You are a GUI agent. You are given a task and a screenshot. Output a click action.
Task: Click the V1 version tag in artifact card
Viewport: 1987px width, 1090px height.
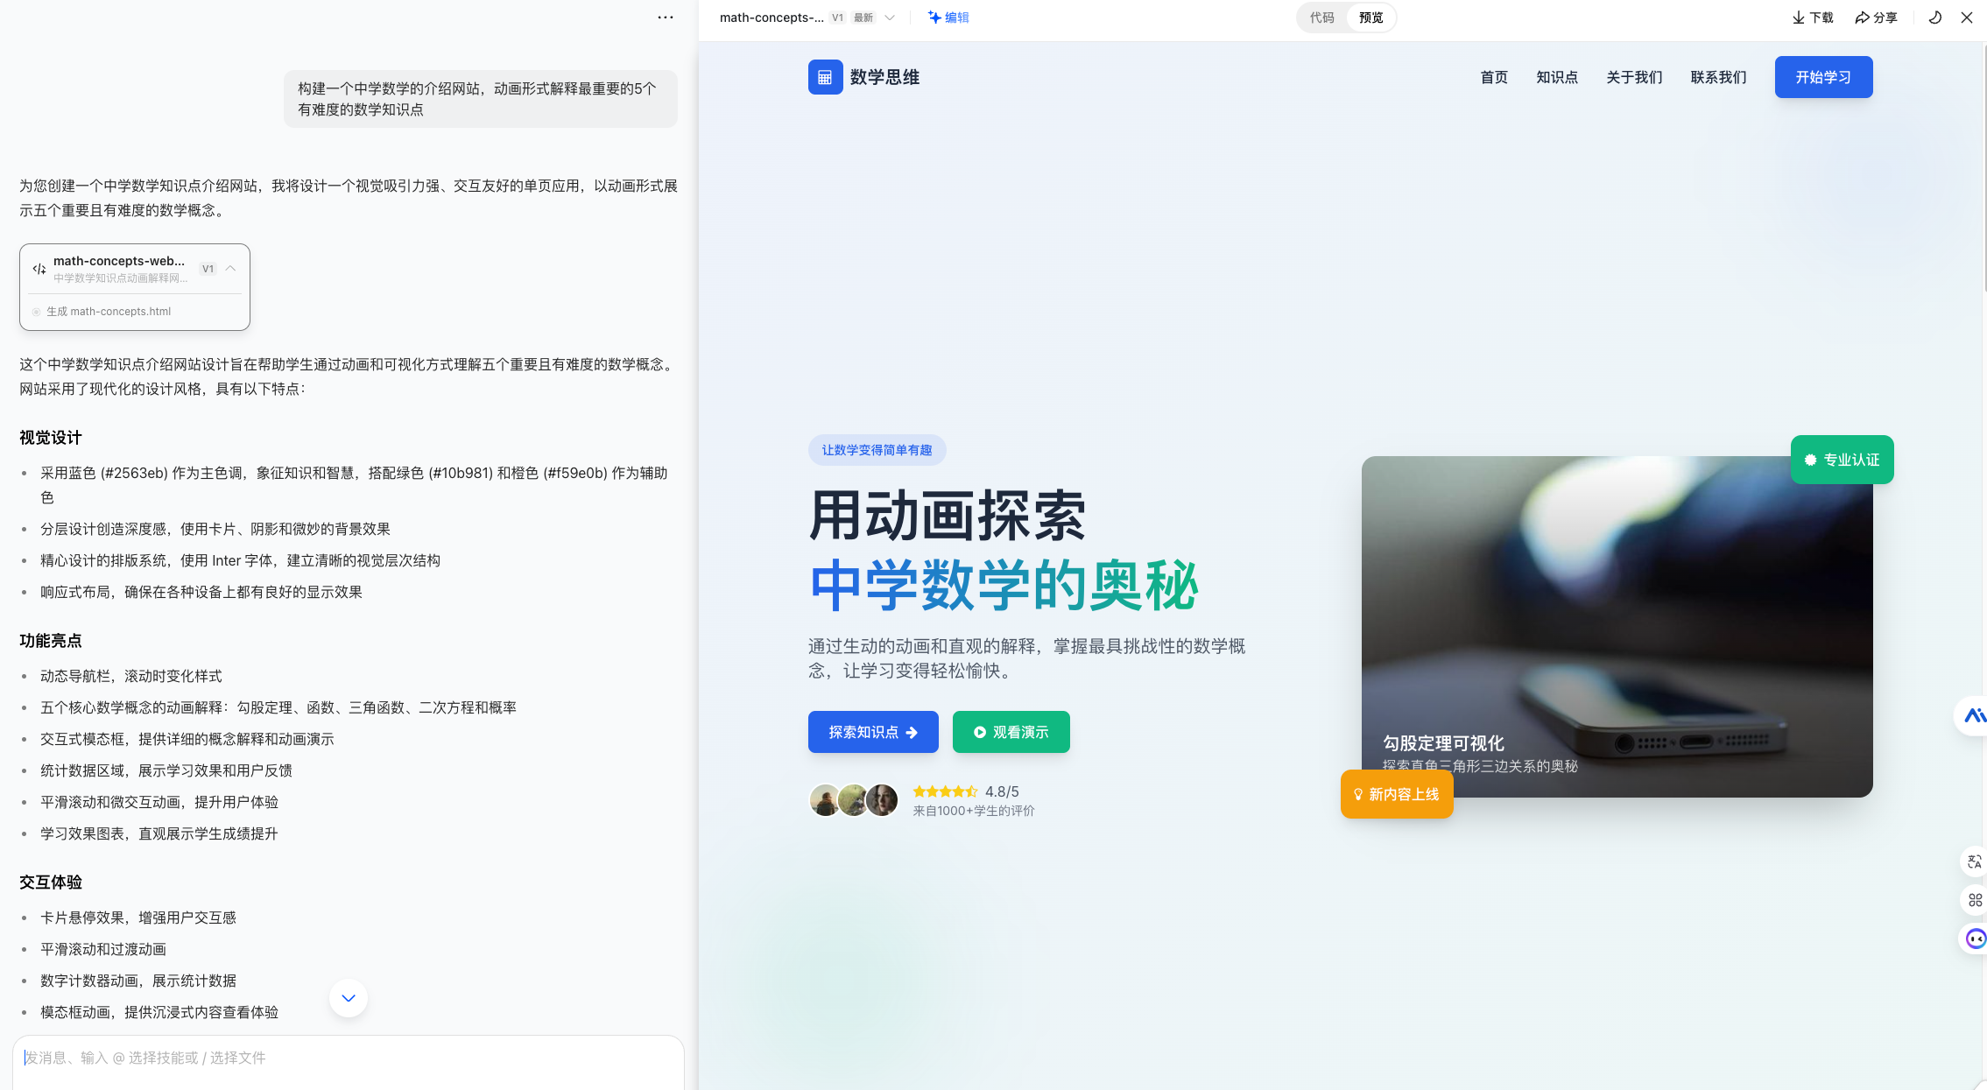coord(208,269)
